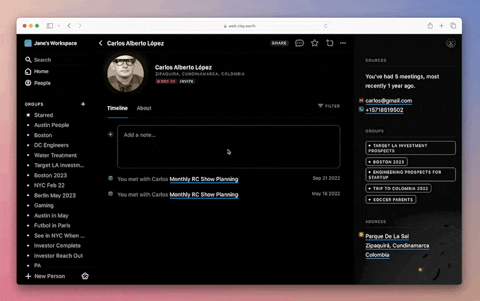Open the comment bubble icon in header
This screenshot has height=301, width=480.
[x=299, y=43]
